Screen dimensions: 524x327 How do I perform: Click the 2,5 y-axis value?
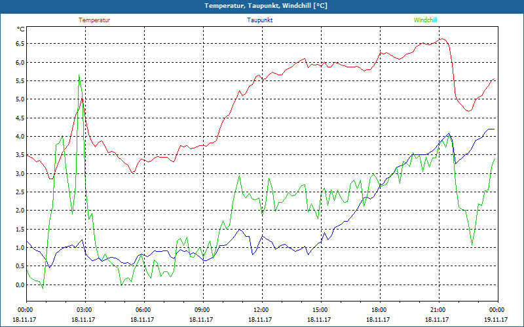(x=20, y=192)
